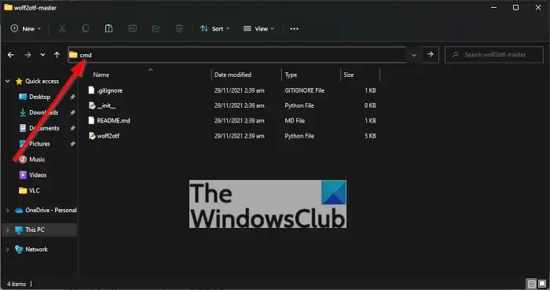Viewport: 550px width, 290px height.
Task: Click the pin icon next to Documents
Action: click(72, 128)
